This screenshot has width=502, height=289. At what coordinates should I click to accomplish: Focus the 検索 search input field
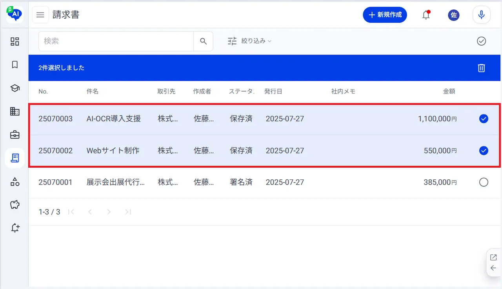pos(116,41)
